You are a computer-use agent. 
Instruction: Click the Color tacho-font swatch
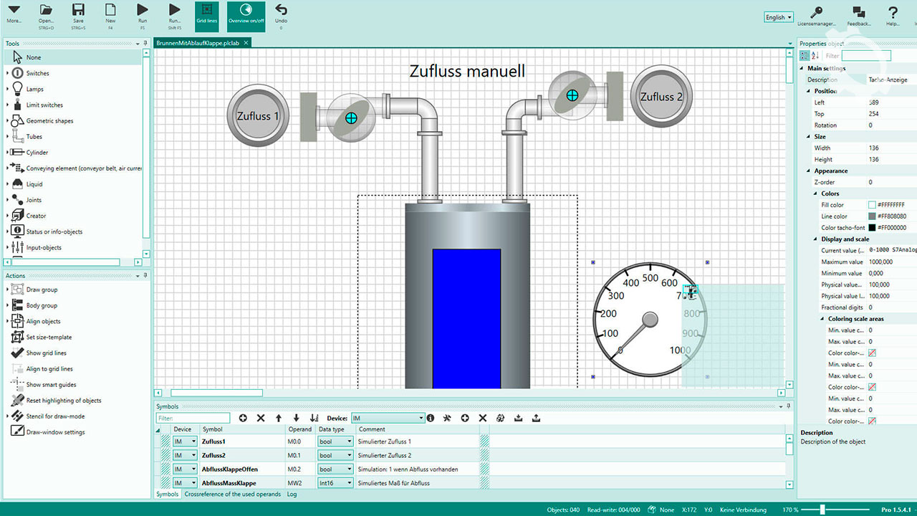tap(872, 228)
